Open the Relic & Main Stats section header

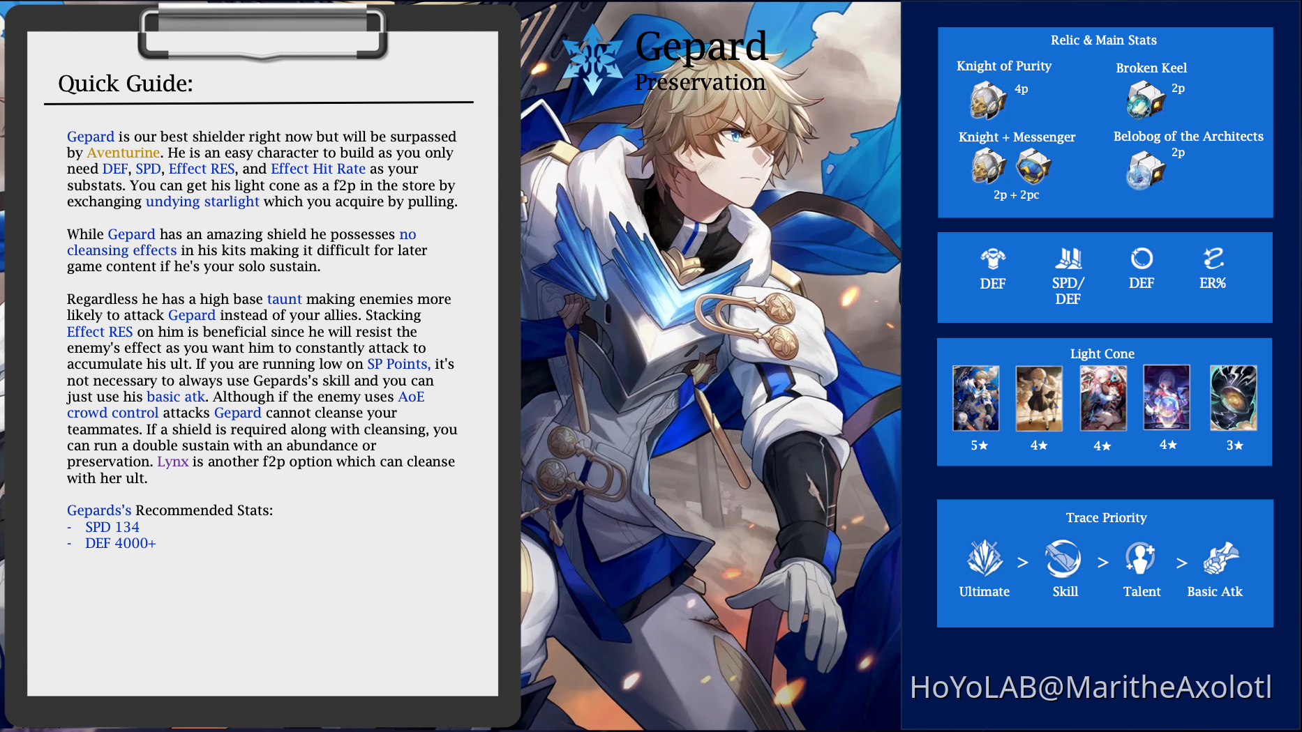point(1104,40)
